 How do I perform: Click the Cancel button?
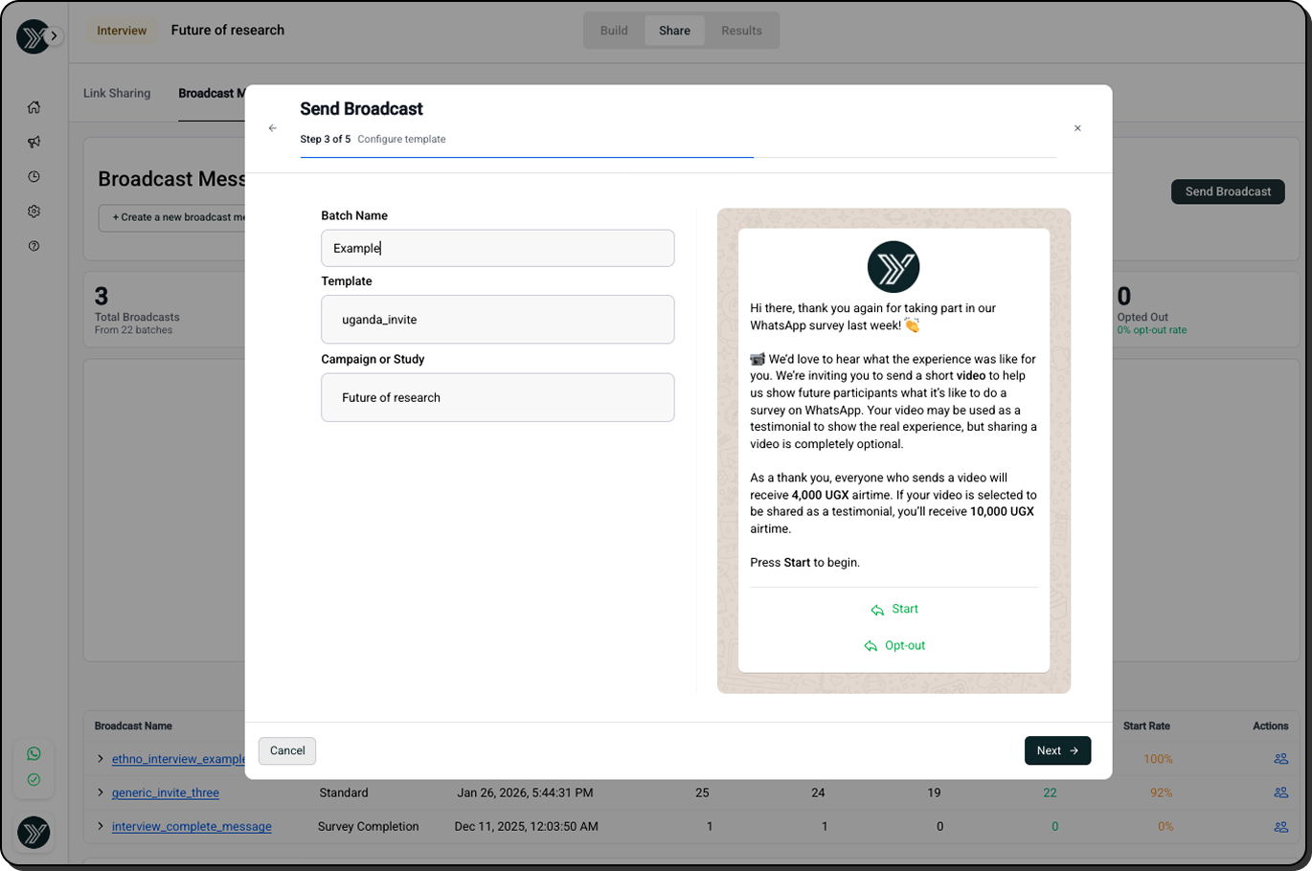[x=287, y=750]
